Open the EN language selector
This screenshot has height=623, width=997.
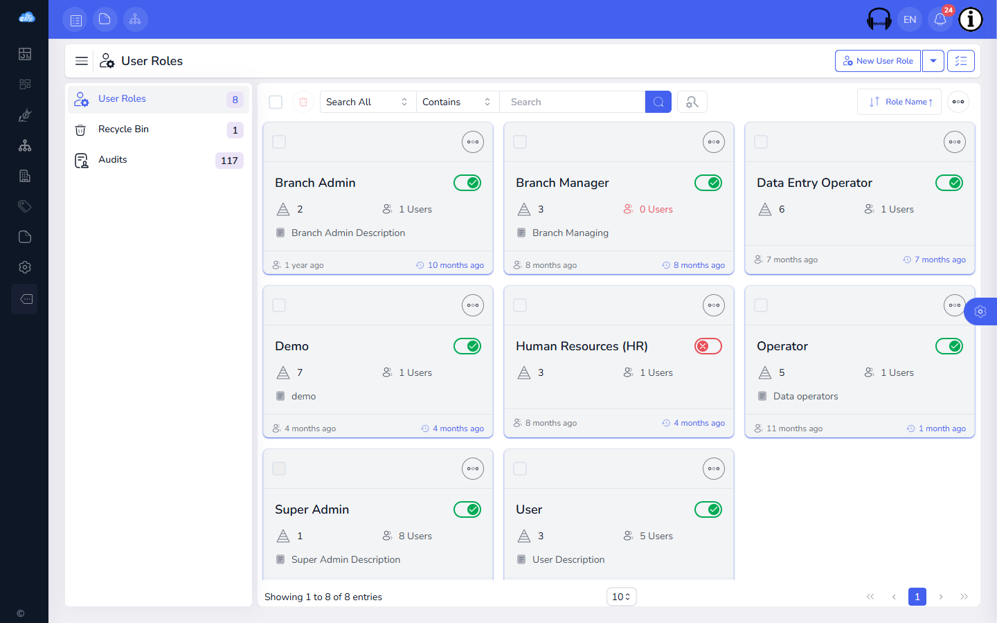click(910, 19)
